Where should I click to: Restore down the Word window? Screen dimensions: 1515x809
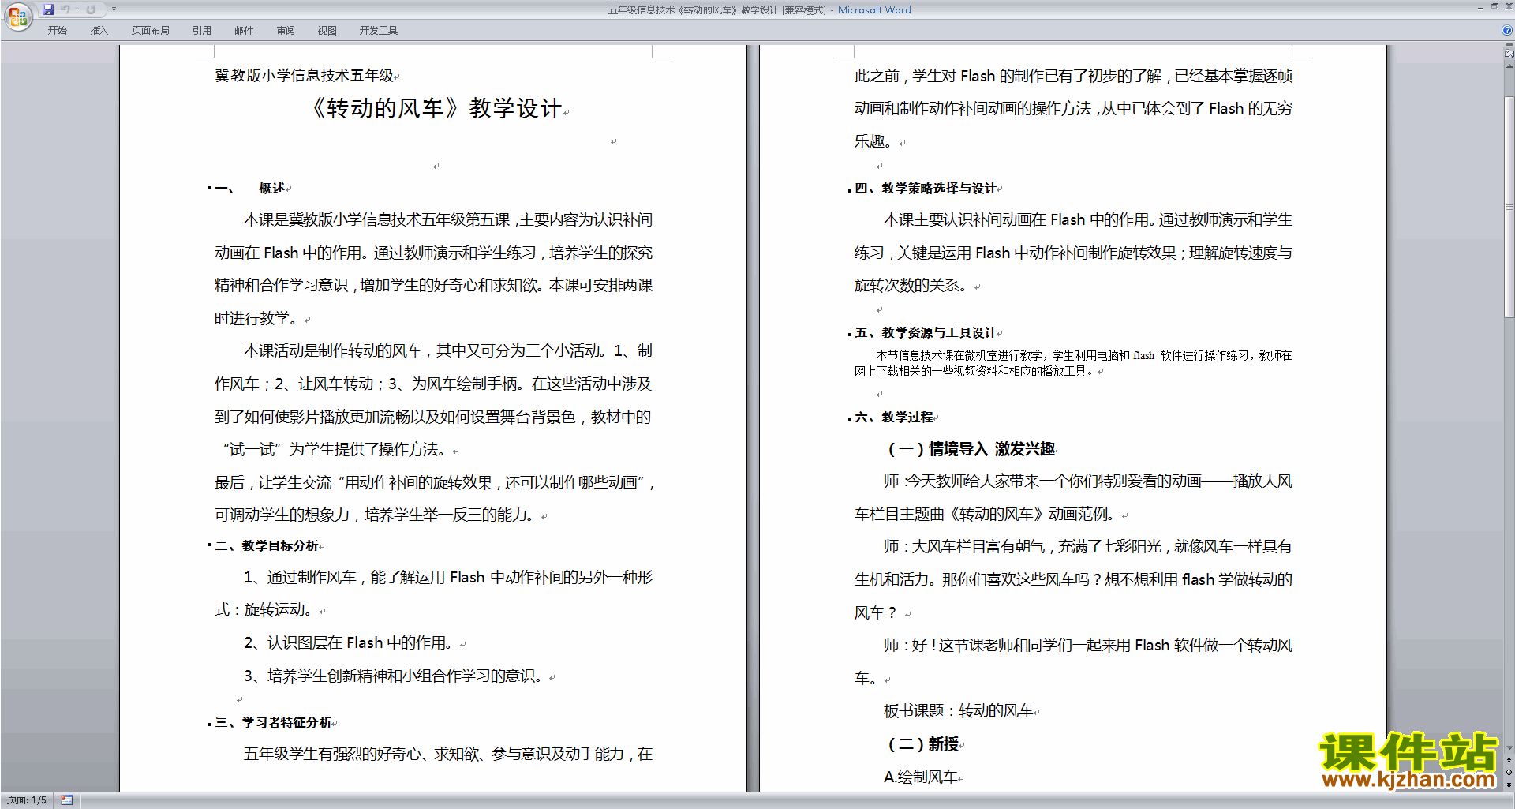click(1494, 6)
